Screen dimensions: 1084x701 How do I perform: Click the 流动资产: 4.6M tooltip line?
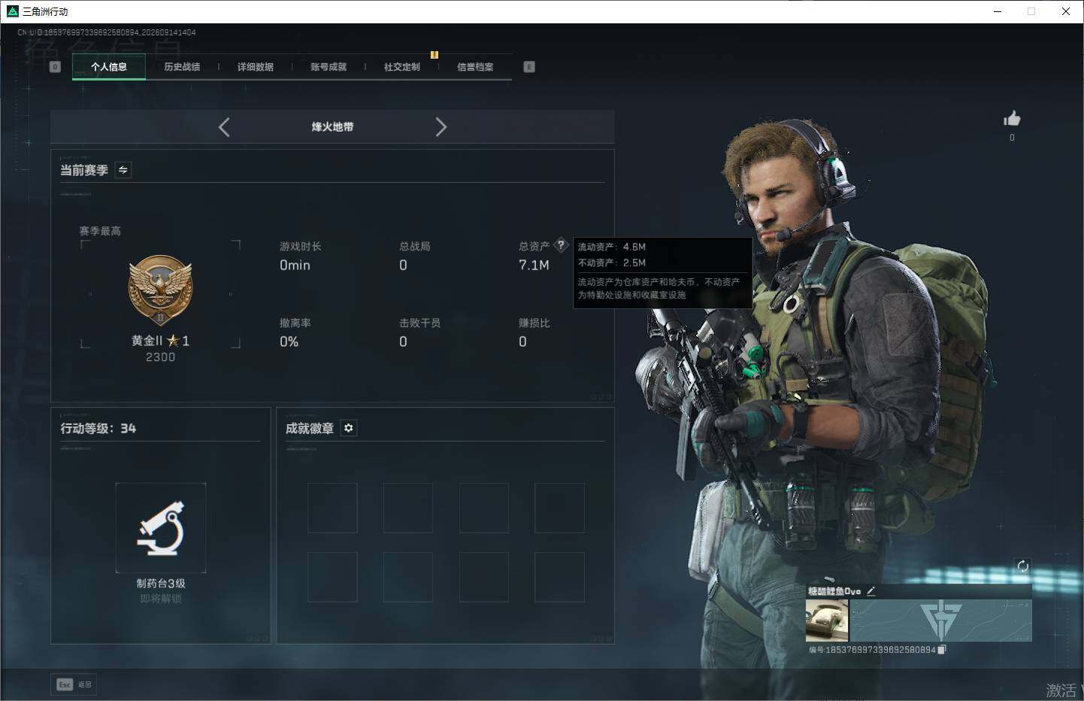[x=612, y=247]
